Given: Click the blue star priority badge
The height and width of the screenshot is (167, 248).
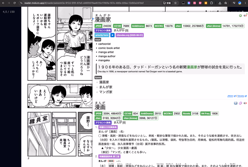Looking at the screenshot, I should [x=112, y=35].
